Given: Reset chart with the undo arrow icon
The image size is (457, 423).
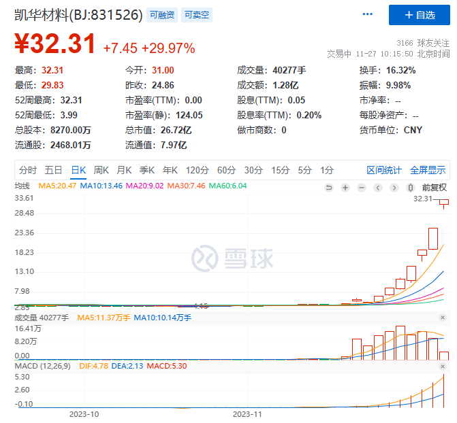Looking at the screenshot, I should 329,188.
